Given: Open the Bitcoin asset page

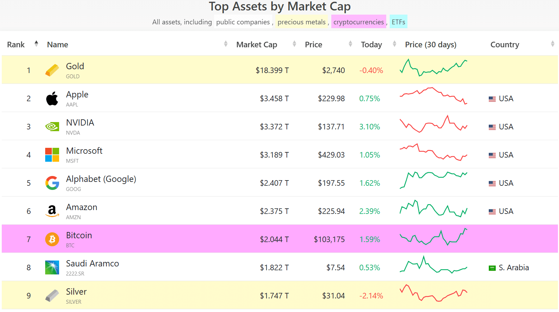Looking at the screenshot, I should 79,235.
